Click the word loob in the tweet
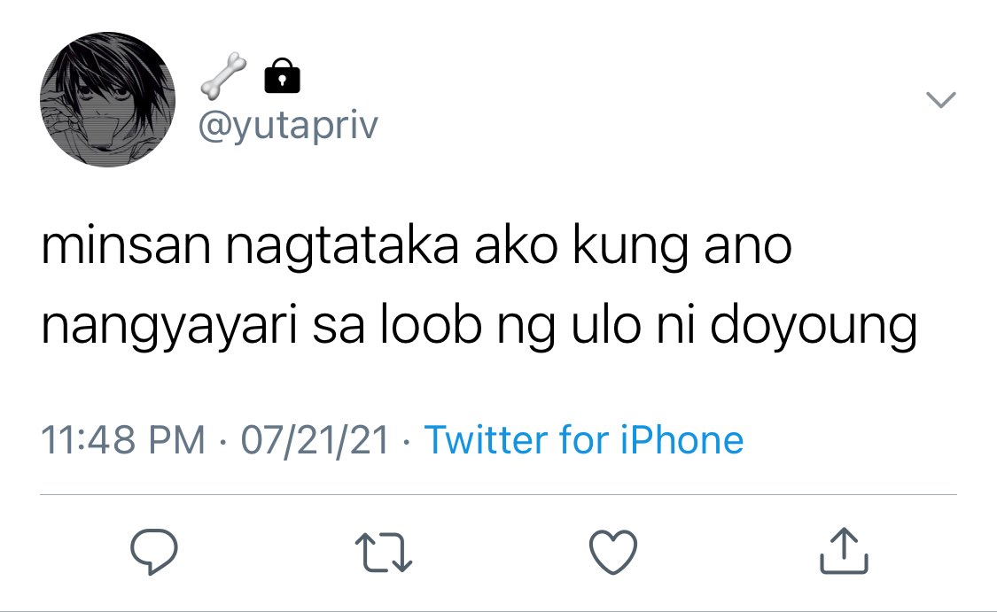Image resolution: width=997 pixels, height=612 pixels. tap(431, 325)
